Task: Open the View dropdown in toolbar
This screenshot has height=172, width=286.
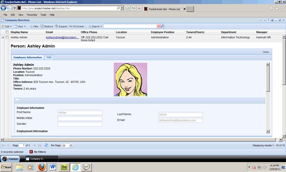Action: tap(20, 26)
